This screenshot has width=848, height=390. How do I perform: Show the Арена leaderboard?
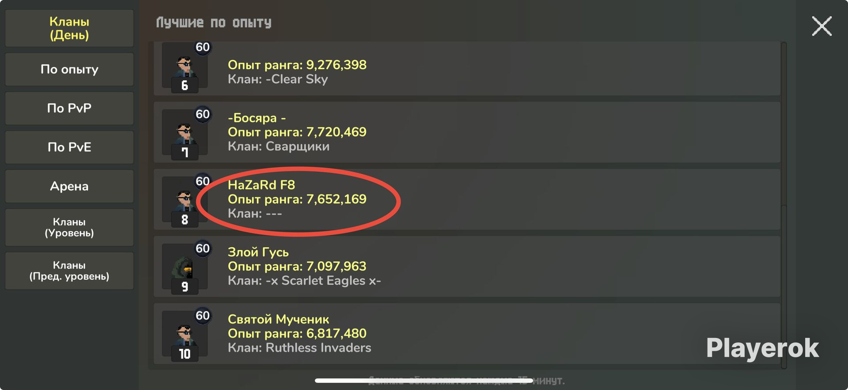click(x=69, y=186)
